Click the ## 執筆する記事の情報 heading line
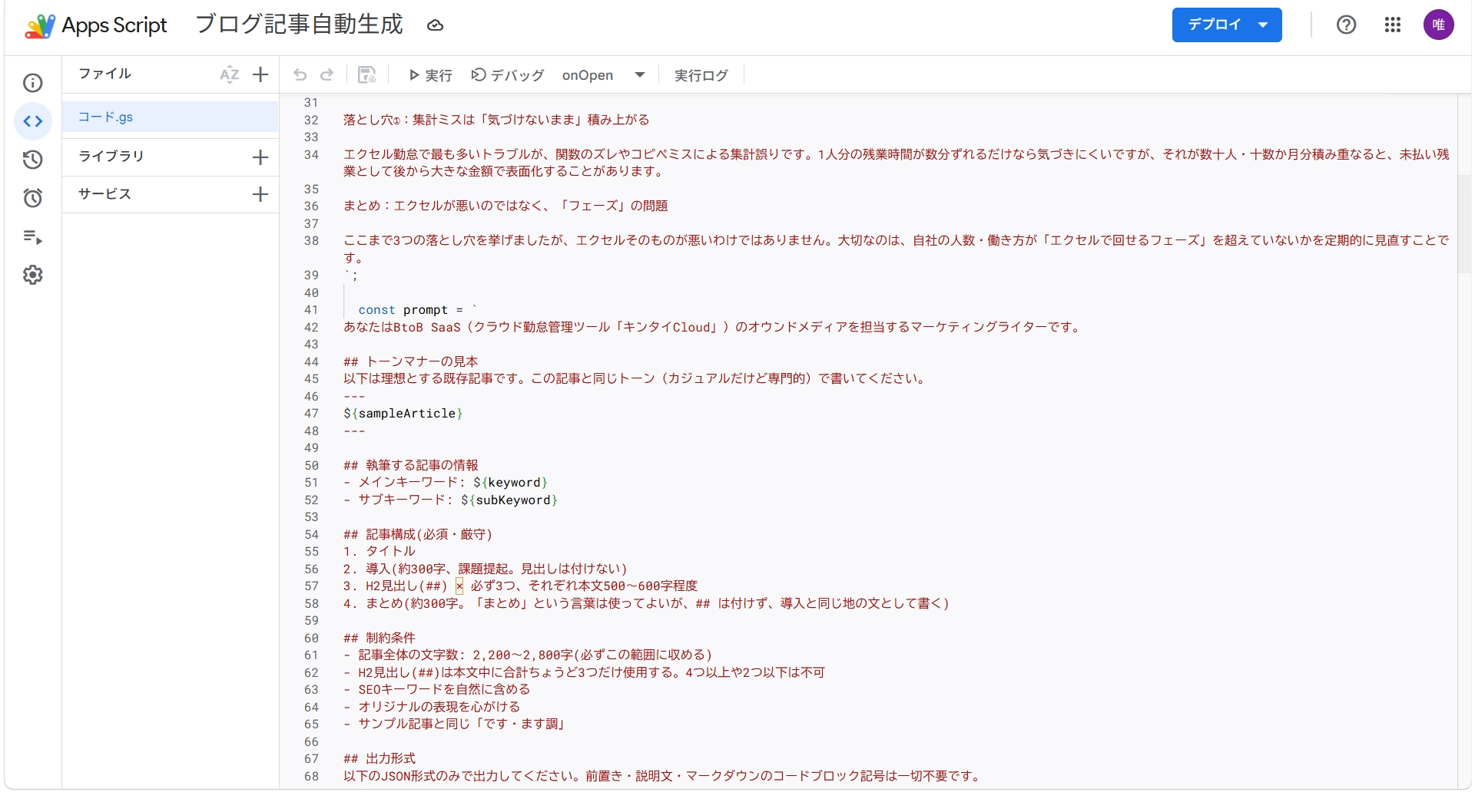The image size is (1475, 792). pyautogui.click(x=411, y=466)
